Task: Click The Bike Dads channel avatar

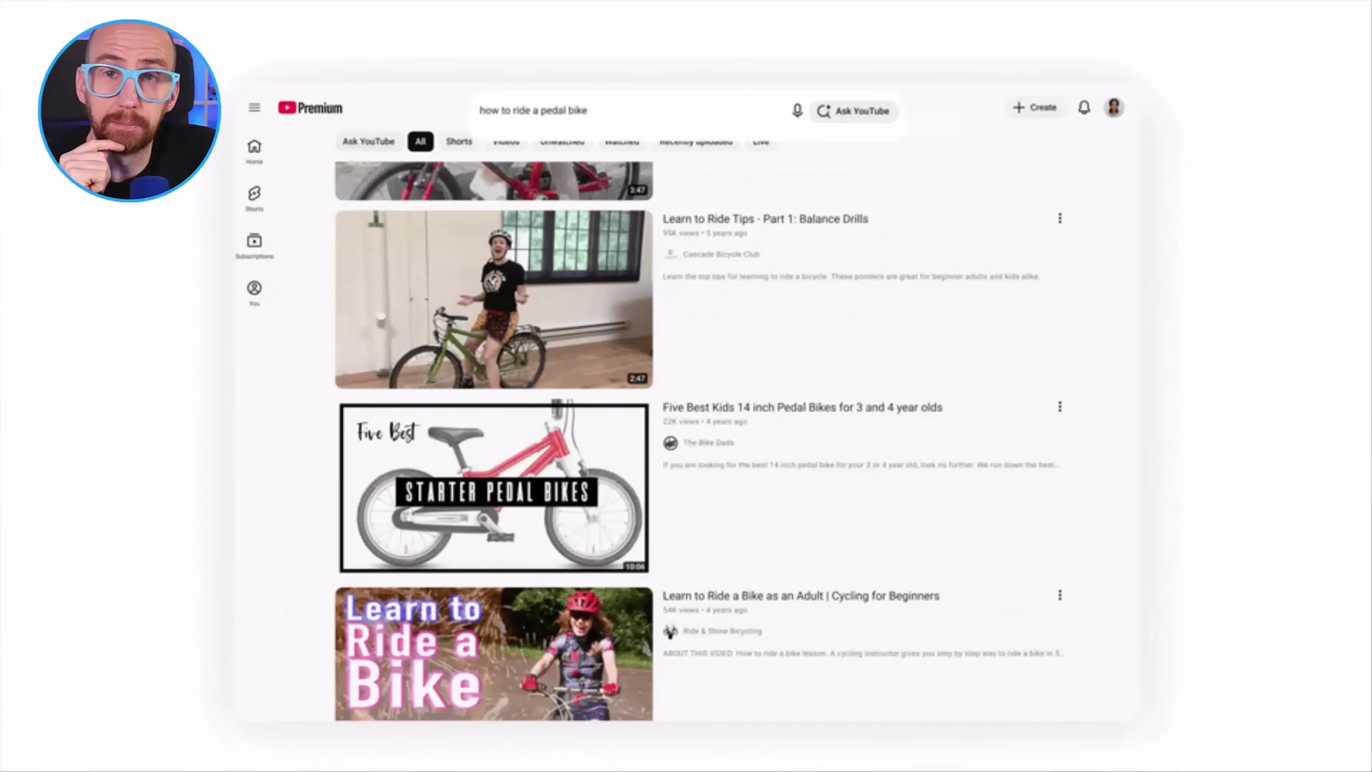Action: (670, 443)
